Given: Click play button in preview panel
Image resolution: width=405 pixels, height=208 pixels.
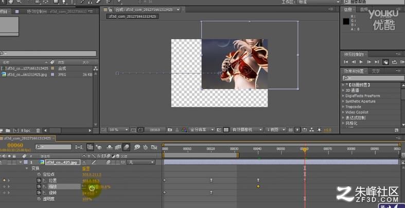Looking at the screenshot, I should coord(361,62).
